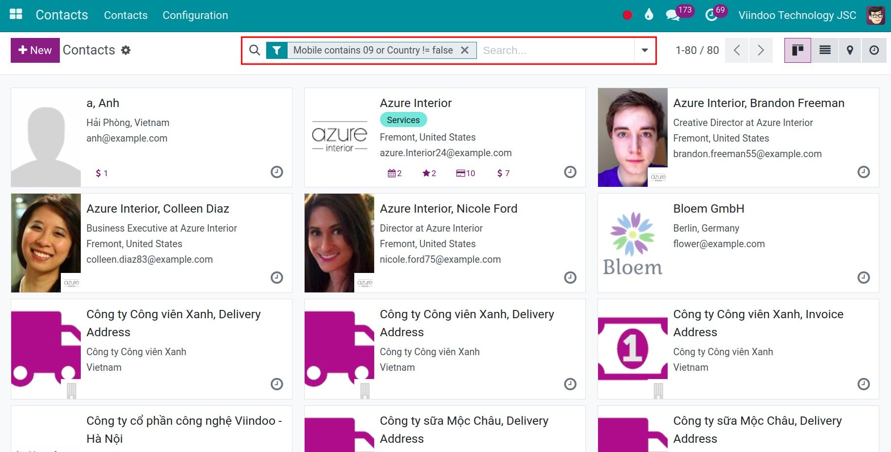Click Công ty Công viên Xanh, Invoice Address title
891x452 pixels.
pos(758,323)
